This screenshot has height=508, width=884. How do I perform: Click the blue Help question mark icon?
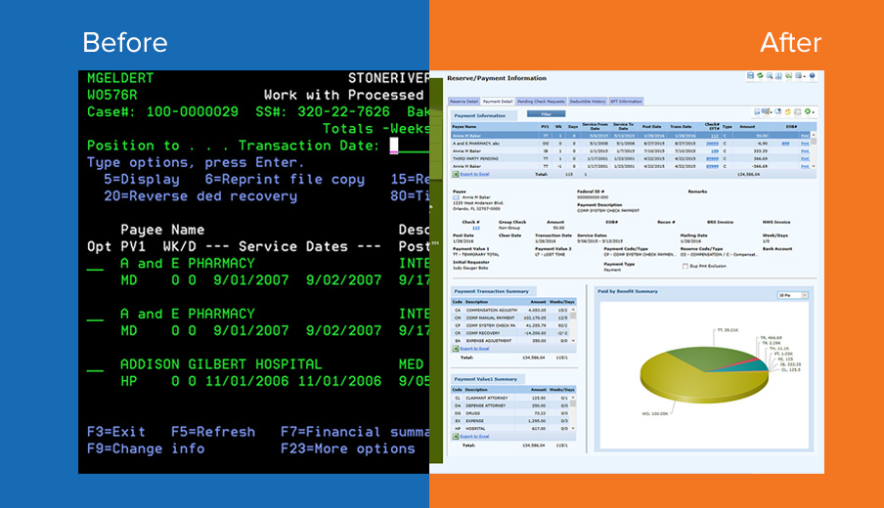pyautogui.click(x=813, y=75)
